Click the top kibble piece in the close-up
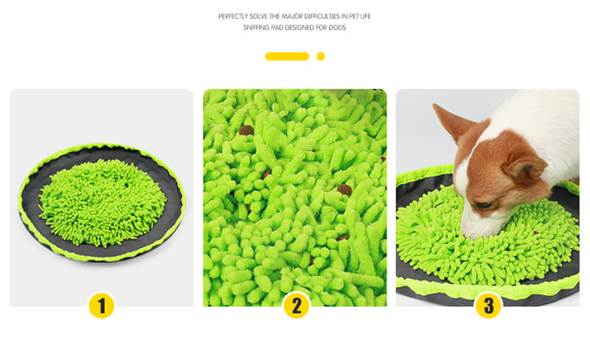Screen dimensions: 590x338 [x=246, y=130]
